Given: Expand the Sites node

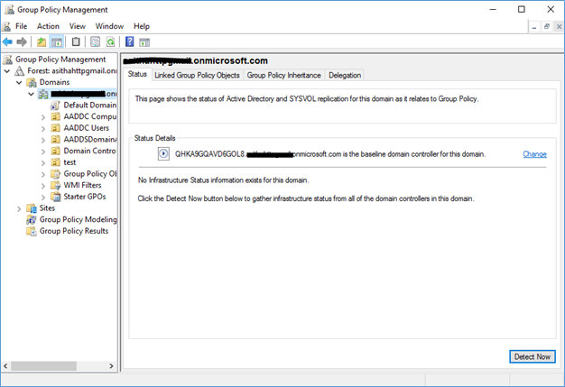Looking at the screenshot, I should coord(19,208).
